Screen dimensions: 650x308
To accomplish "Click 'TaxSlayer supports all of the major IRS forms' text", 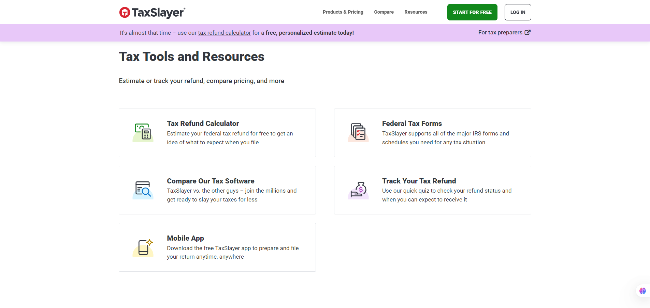I will (446, 138).
